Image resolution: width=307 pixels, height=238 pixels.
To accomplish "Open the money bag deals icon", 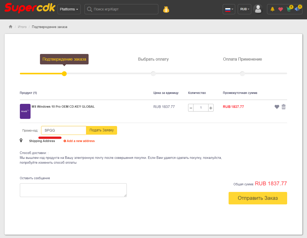I will [x=166, y=9].
